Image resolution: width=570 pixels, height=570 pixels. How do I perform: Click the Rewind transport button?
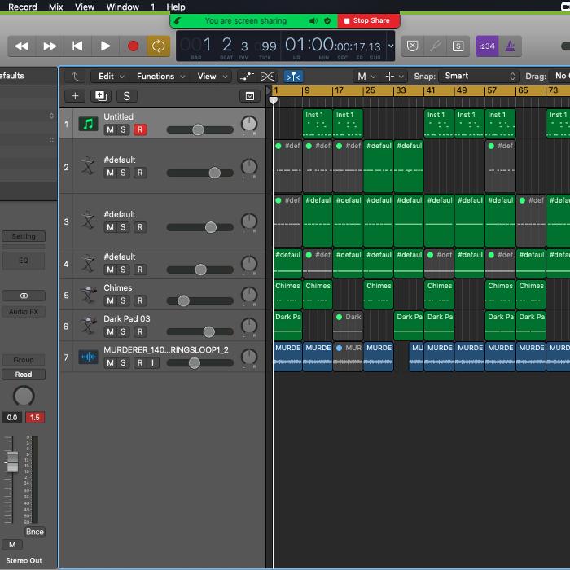point(22,46)
